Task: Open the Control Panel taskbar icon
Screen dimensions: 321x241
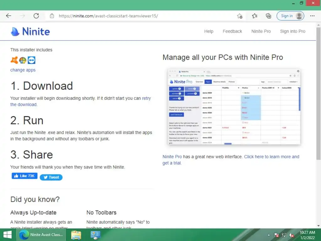Action: tap(95, 235)
